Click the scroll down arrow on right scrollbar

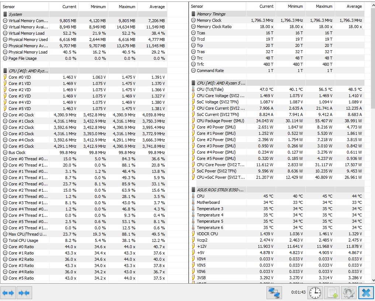373,280
